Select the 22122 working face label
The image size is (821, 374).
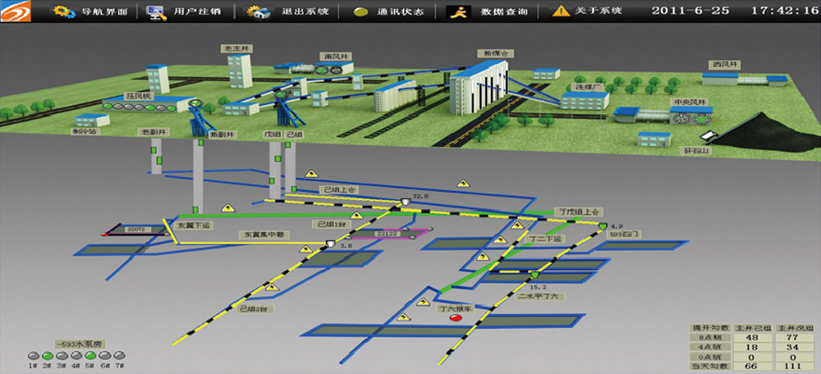coord(387,234)
